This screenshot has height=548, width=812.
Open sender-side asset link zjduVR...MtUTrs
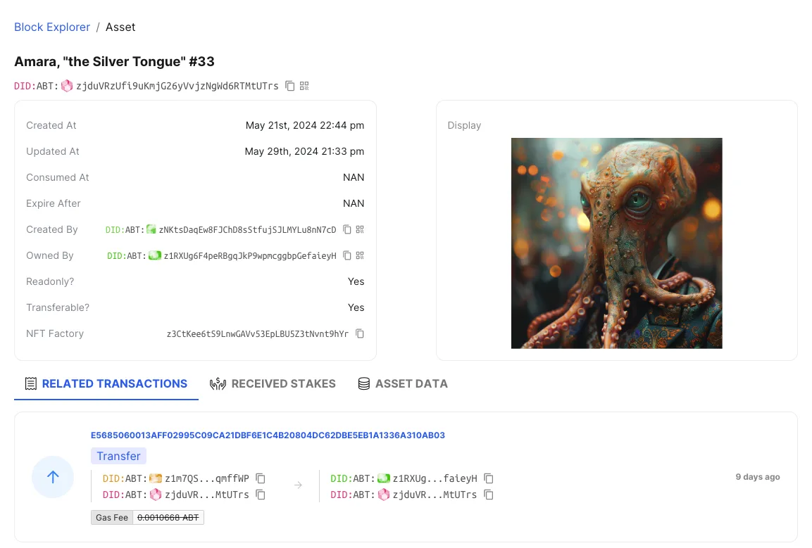pyautogui.click(x=206, y=495)
